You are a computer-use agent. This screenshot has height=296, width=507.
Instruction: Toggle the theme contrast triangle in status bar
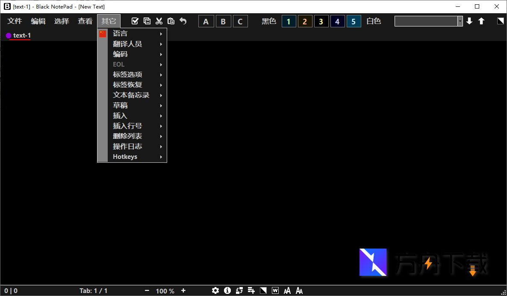pos(263,290)
